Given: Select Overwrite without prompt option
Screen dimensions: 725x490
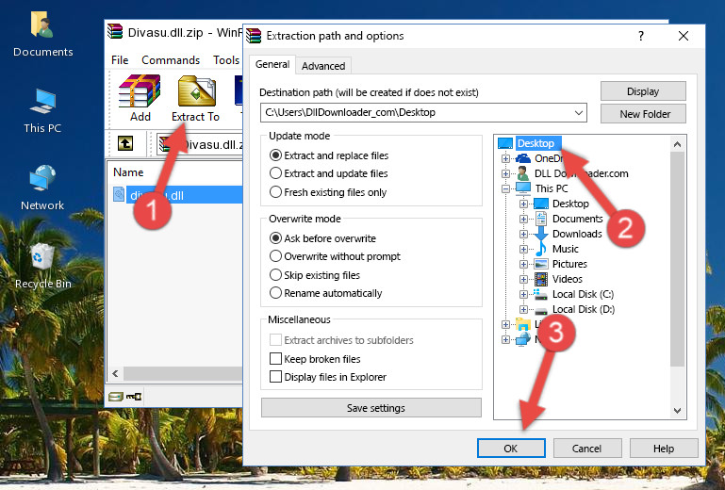Looking at the screenshot, I should 275,256.
